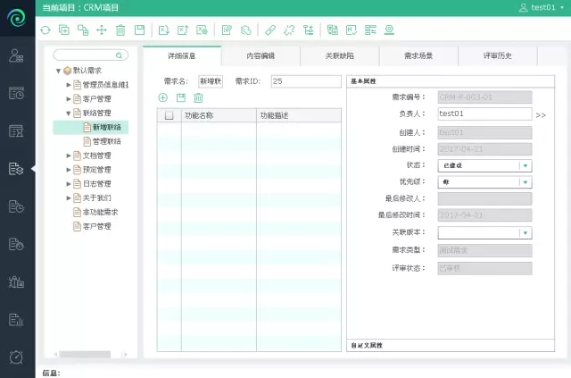Expand the 预定管理 tree node
The image size is (571, 378).
(x=69, y=170)
